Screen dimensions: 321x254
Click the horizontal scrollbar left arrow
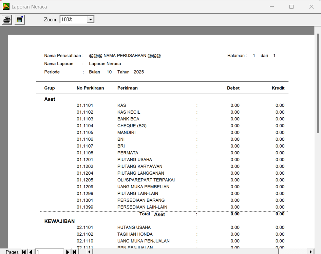[x=89, y=252]
